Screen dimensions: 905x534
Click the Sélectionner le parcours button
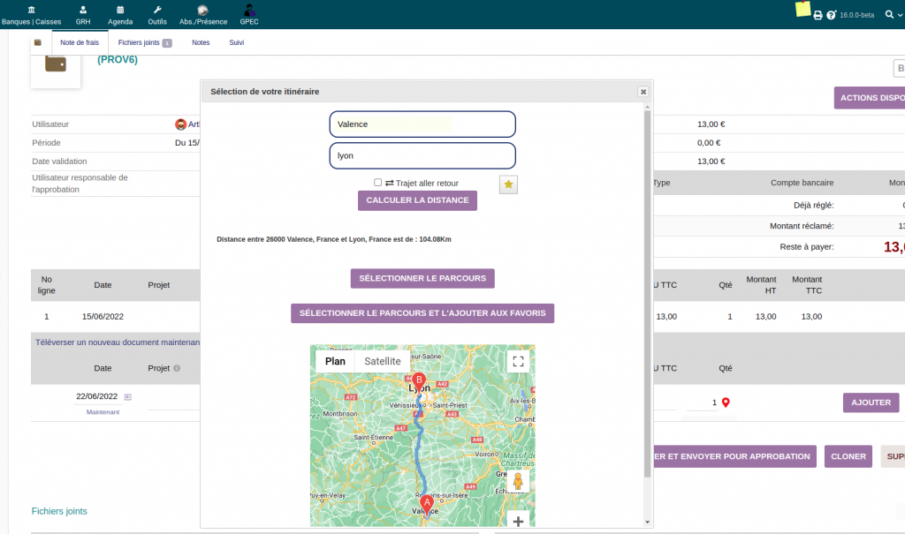[422, 278]
